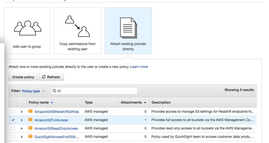Click the Redshift endpoints description text
This screenshot has width=269, height=143.
point(203,112)
